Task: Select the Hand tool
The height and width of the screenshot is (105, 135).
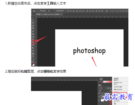Action: pos(33,54)
